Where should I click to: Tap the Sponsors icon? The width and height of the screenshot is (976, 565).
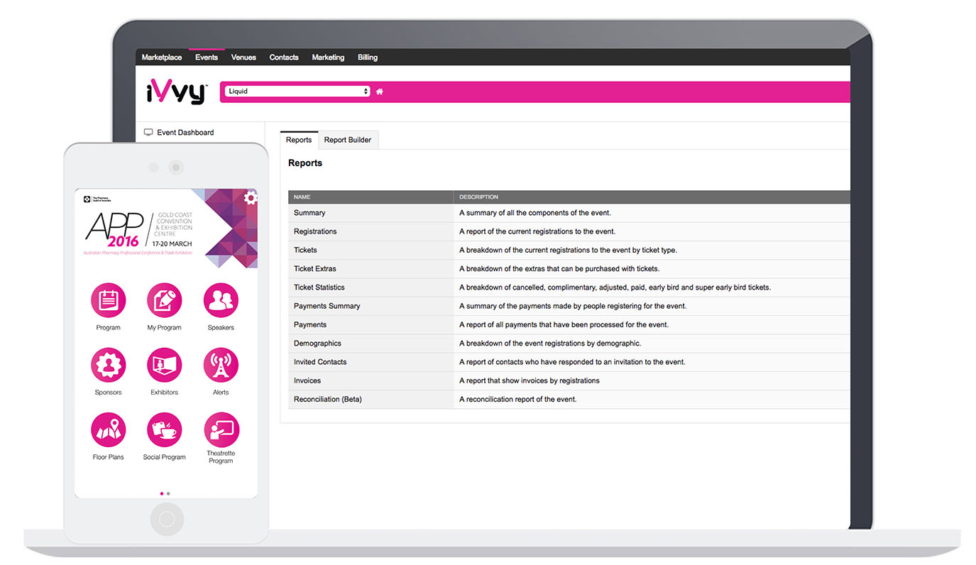[x=108, y=366]
